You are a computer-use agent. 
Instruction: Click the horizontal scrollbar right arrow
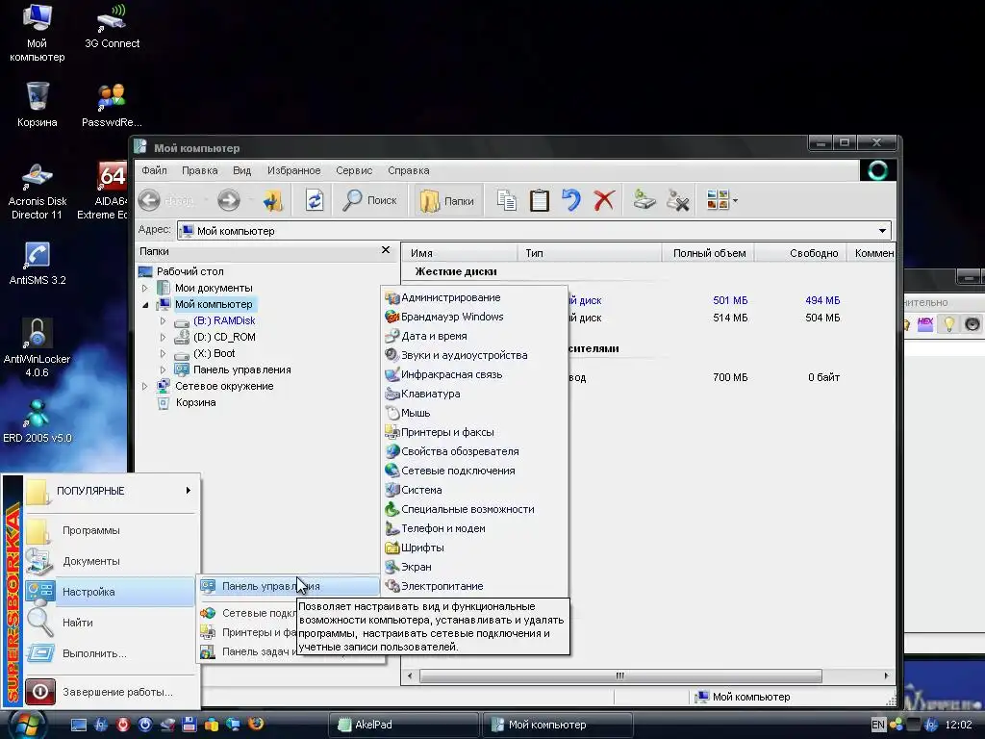886,676
